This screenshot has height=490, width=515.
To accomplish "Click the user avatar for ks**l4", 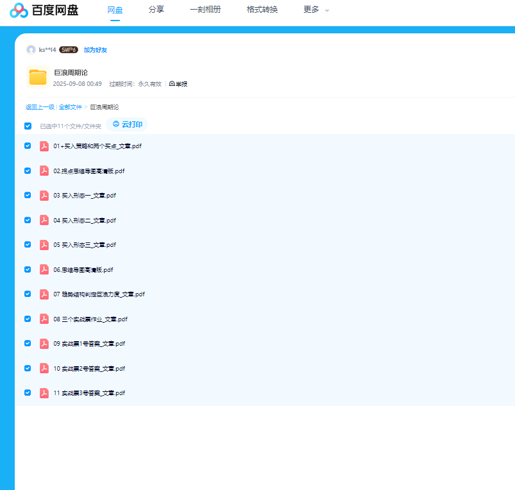I will click(x=31, y=49).
